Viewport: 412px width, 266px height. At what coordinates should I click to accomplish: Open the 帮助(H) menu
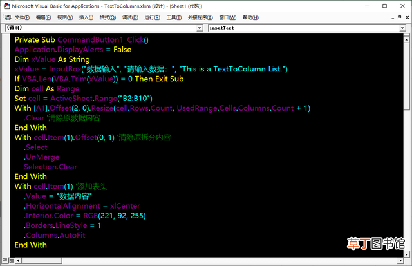point(250,17)
